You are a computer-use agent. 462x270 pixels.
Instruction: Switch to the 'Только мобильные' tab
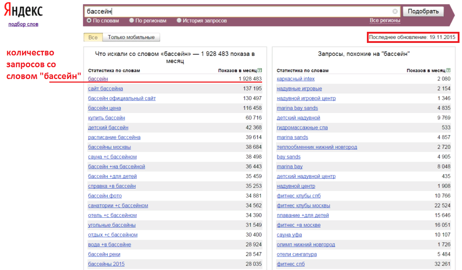coord(131,37)
